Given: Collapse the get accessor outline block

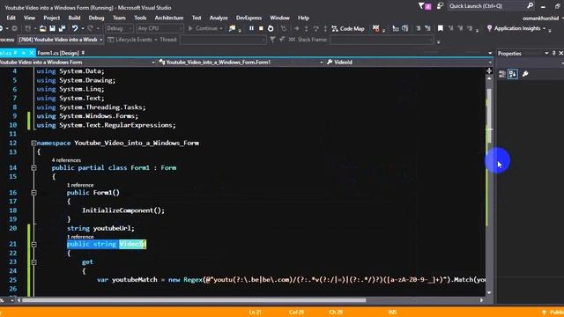Looking at the screenshot, I should (x=33, y=262).
